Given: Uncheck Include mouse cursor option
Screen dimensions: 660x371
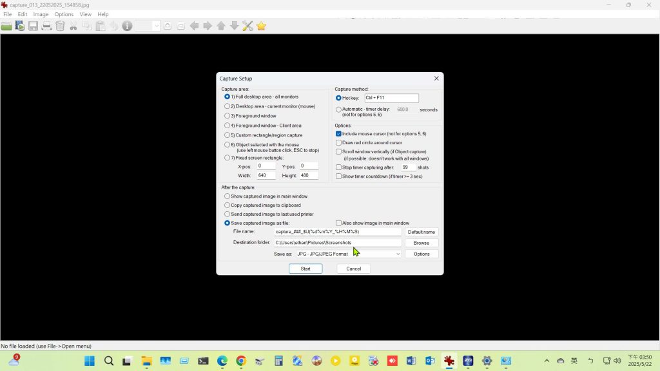Looking at the screenshot, I should pyautogui.click(x=339, y=133).
